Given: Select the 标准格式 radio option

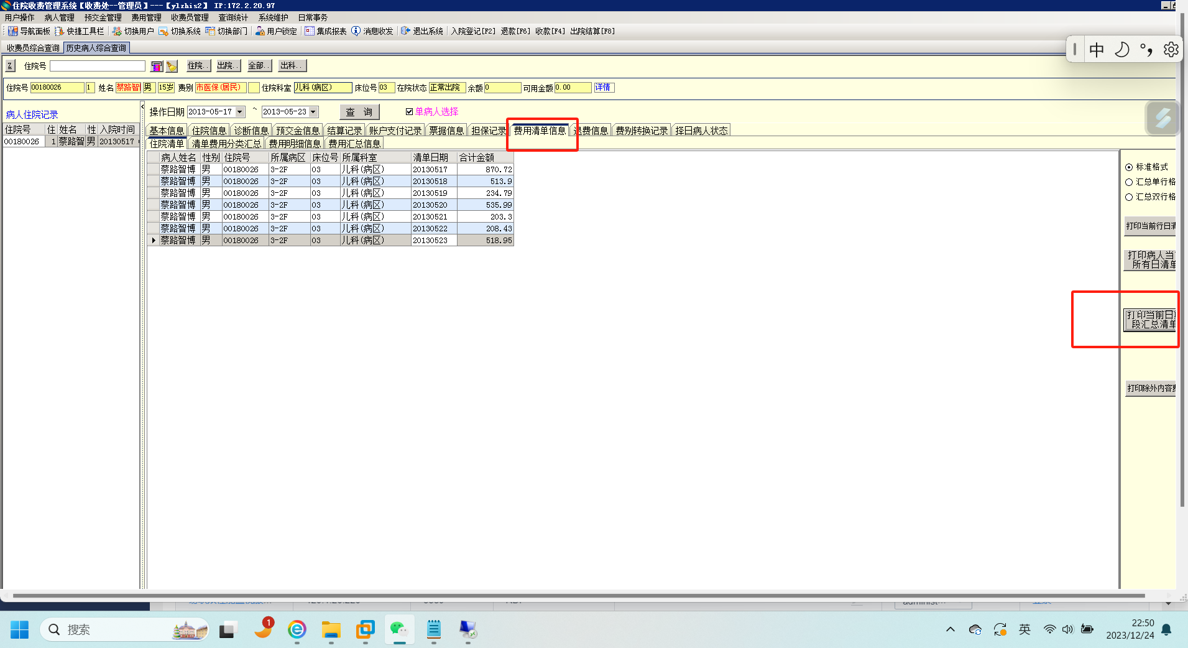Looking at the screenshot, I should [x=1129, y=167].
